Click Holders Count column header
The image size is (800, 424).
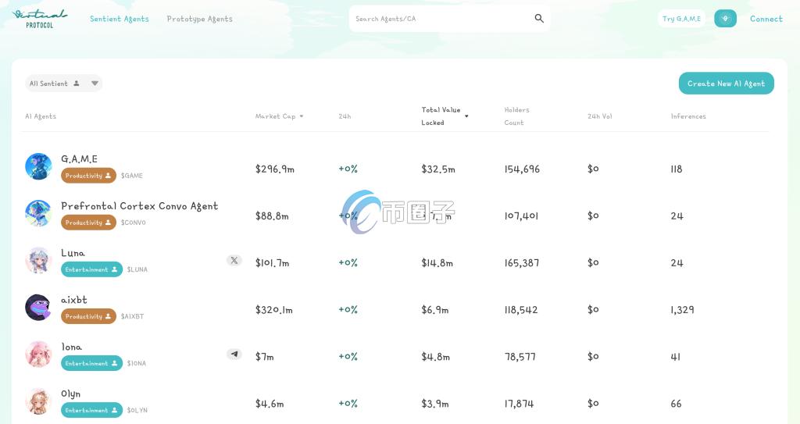[516, 116]
